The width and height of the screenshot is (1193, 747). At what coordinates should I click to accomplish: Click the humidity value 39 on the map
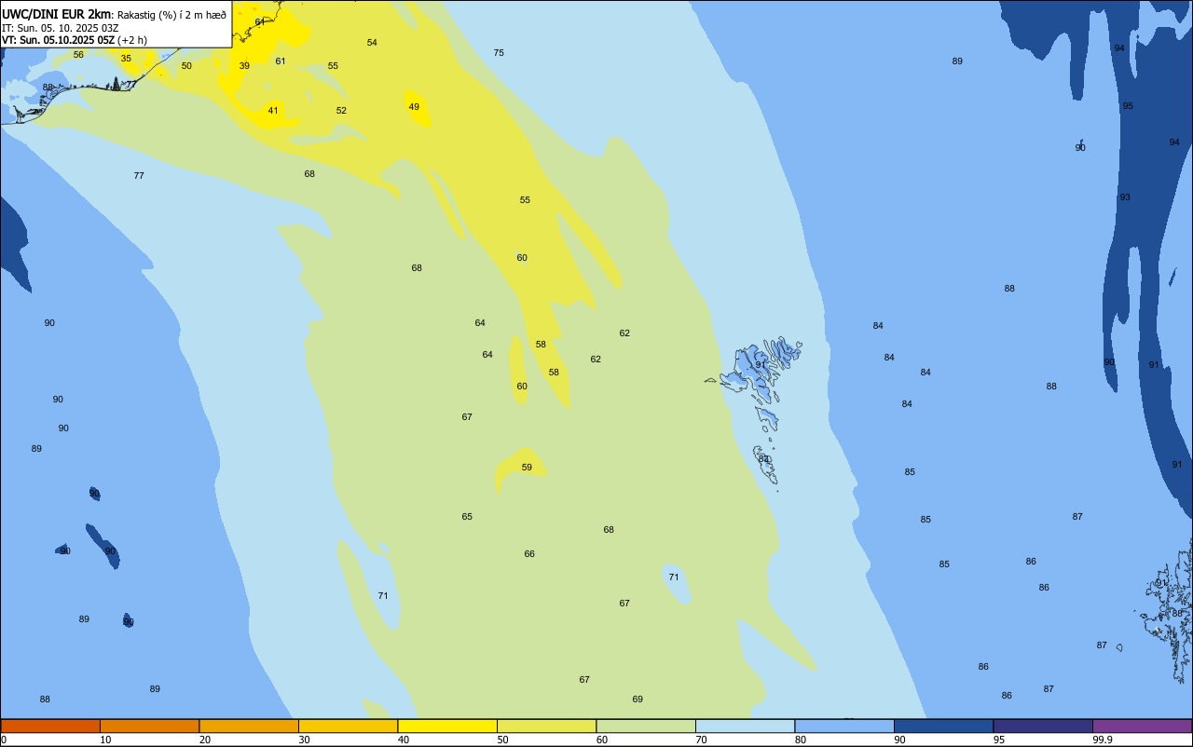coord(244,66)
